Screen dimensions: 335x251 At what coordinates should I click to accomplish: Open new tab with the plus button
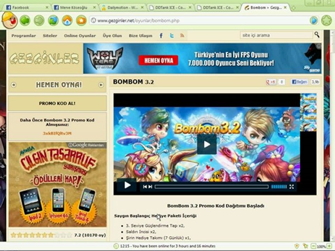[293, 8]
